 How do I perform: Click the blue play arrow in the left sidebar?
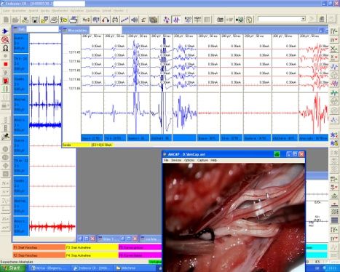(x=5, y=31)
